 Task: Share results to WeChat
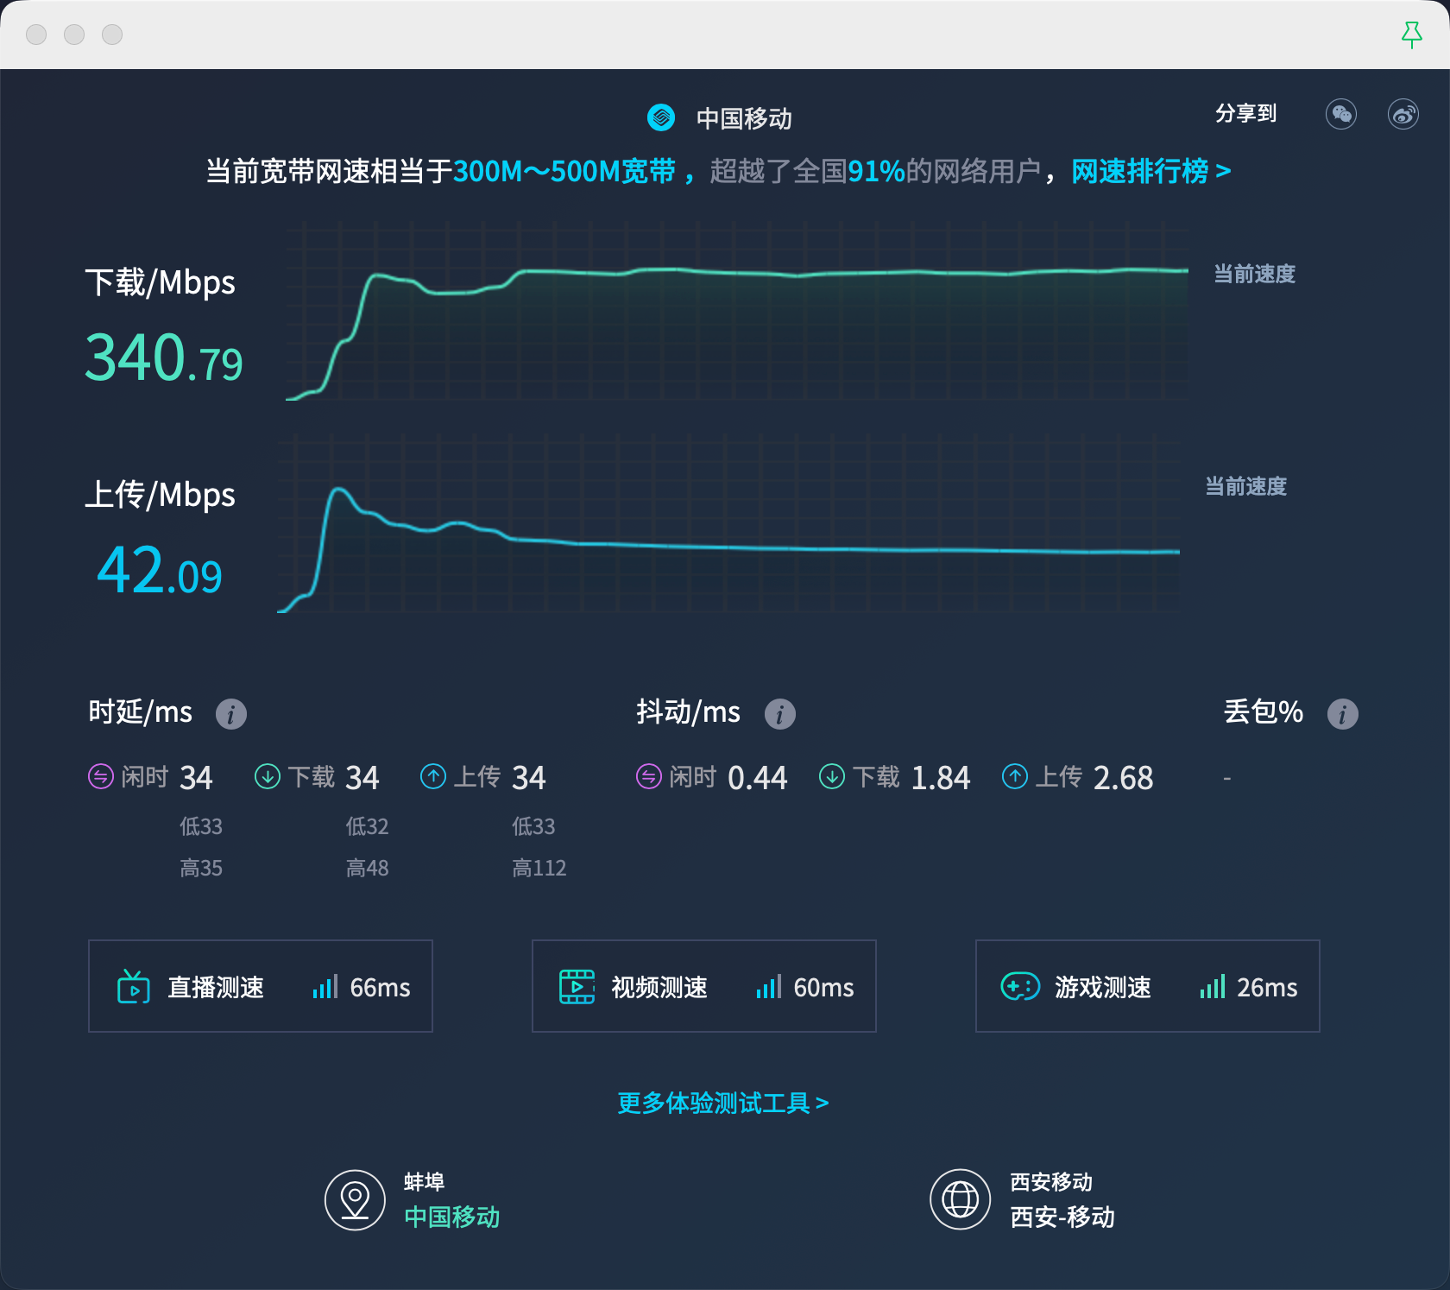(1340, 114)
